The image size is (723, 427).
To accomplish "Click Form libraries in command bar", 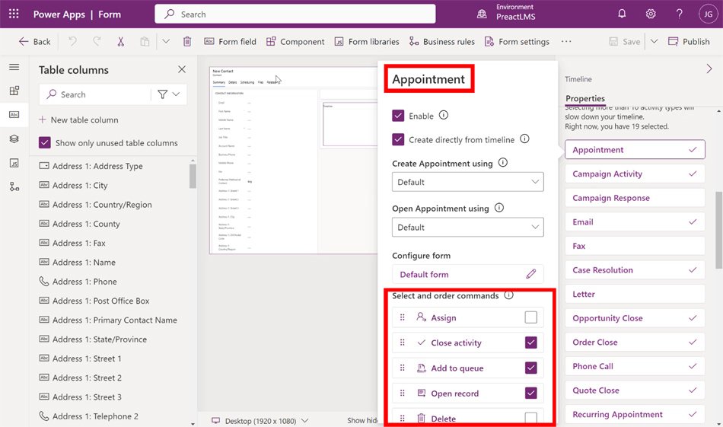I will point(367,42).
